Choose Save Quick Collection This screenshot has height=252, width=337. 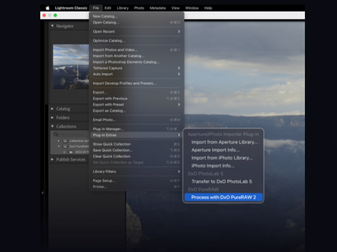pyautogui.click(x=136, y=150)
